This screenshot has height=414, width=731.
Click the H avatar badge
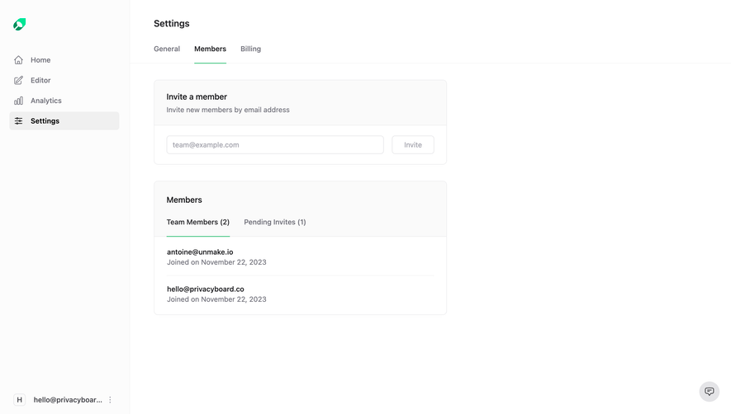coord(20,399)
